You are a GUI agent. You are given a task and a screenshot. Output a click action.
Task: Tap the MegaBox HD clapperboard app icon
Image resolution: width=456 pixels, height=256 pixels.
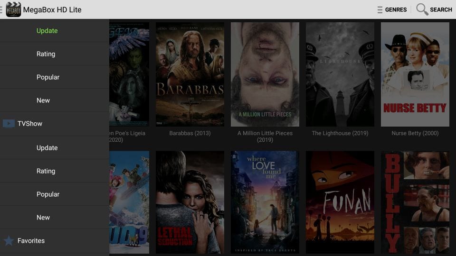click(13, 9)
